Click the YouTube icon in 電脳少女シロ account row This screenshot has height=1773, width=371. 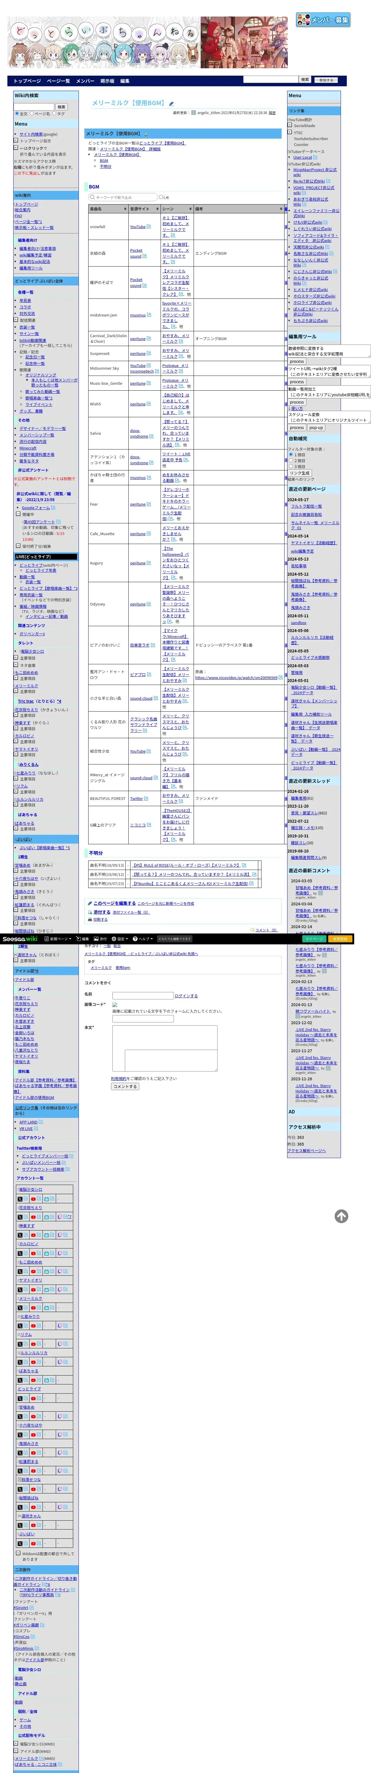(x=33, y=1198)
